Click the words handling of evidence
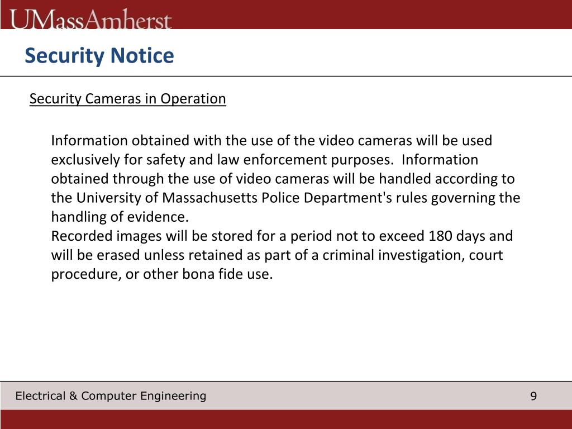 point(120,217)
